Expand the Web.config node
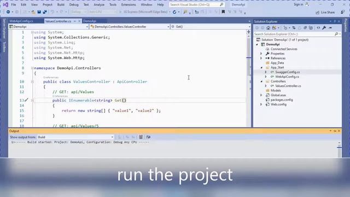Image resolution: width=350 pixels, height=197 pixels. click(261, 105)
